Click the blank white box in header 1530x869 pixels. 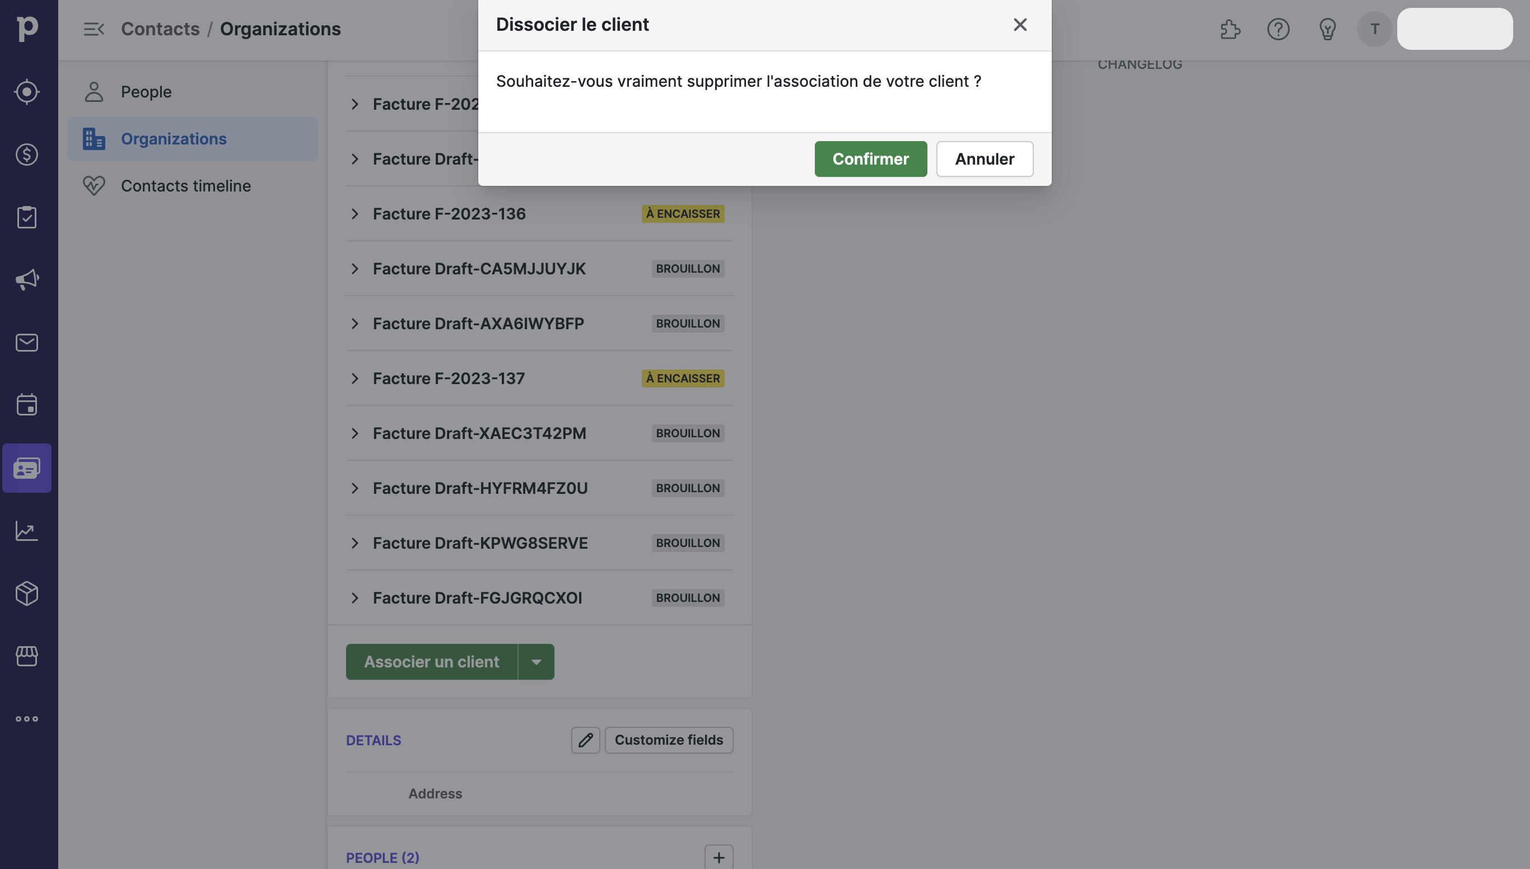[1455, 29]
